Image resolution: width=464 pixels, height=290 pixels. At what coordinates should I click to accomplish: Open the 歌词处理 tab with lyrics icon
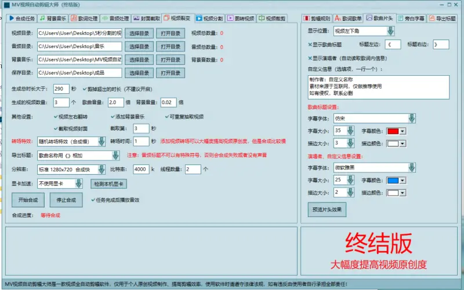point(84,19)
